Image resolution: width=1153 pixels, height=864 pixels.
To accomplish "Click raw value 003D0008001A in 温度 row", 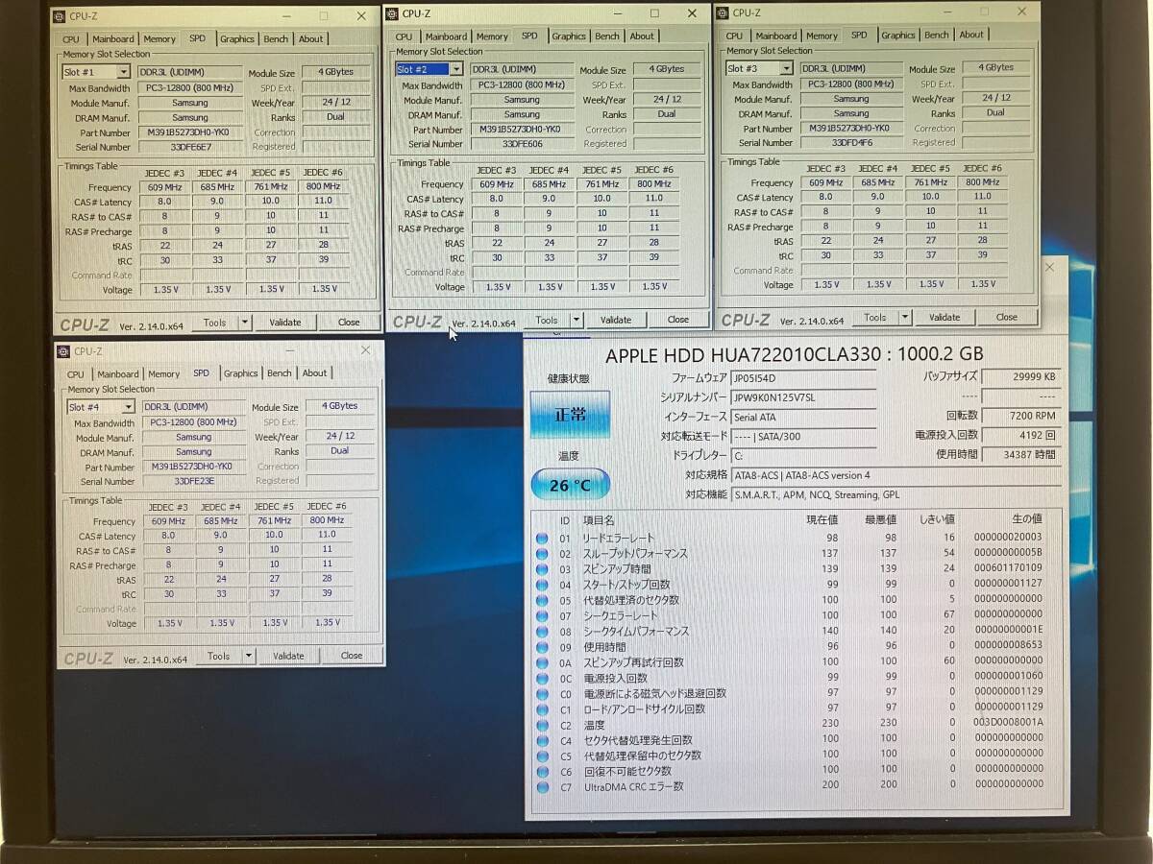I will (x=1008, y=723).
